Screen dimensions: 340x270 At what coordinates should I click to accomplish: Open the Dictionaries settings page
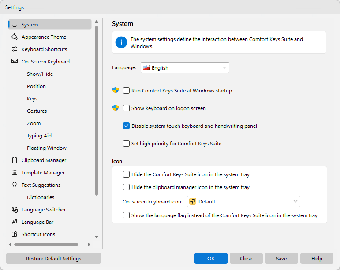pos(41,197)
